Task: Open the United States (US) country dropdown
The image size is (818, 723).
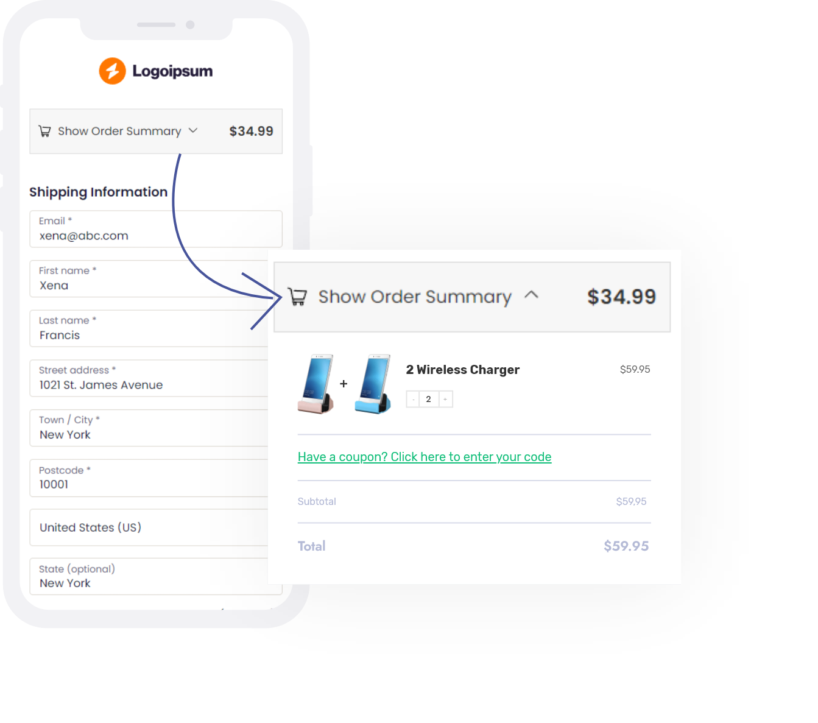Action: (149, 527)
